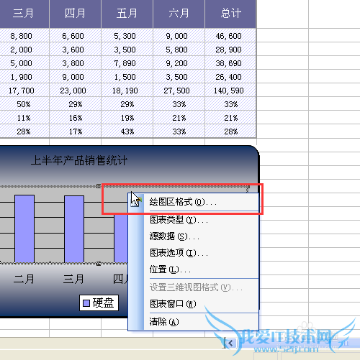
Task: Select 清除(A) menu entry
Action: [194, 322]
